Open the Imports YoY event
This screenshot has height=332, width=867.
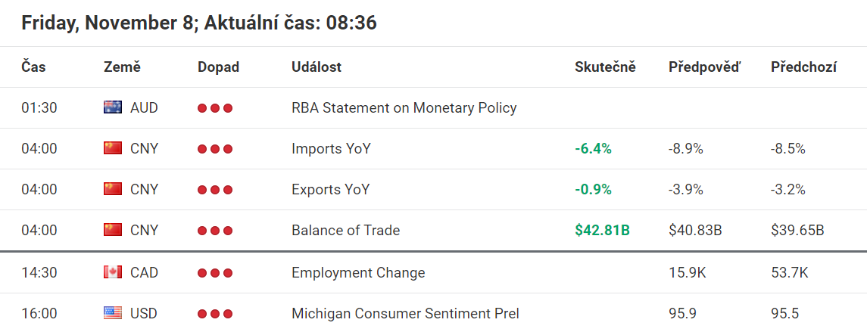(330, 148)
